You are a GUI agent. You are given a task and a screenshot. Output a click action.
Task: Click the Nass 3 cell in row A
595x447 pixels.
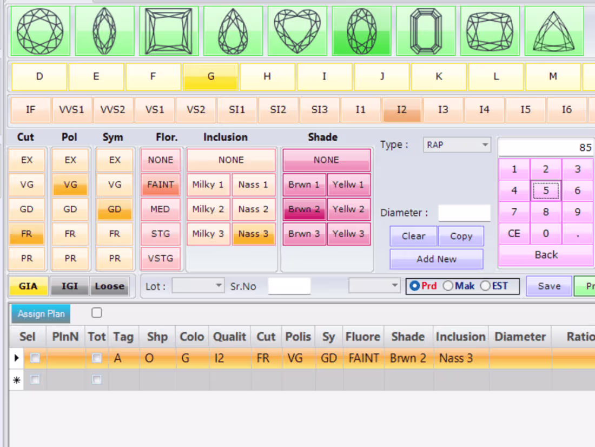coord(461,358)
